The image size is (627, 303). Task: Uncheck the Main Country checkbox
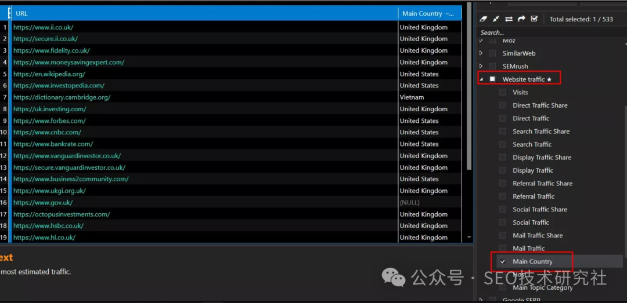(x=503, y=261)
